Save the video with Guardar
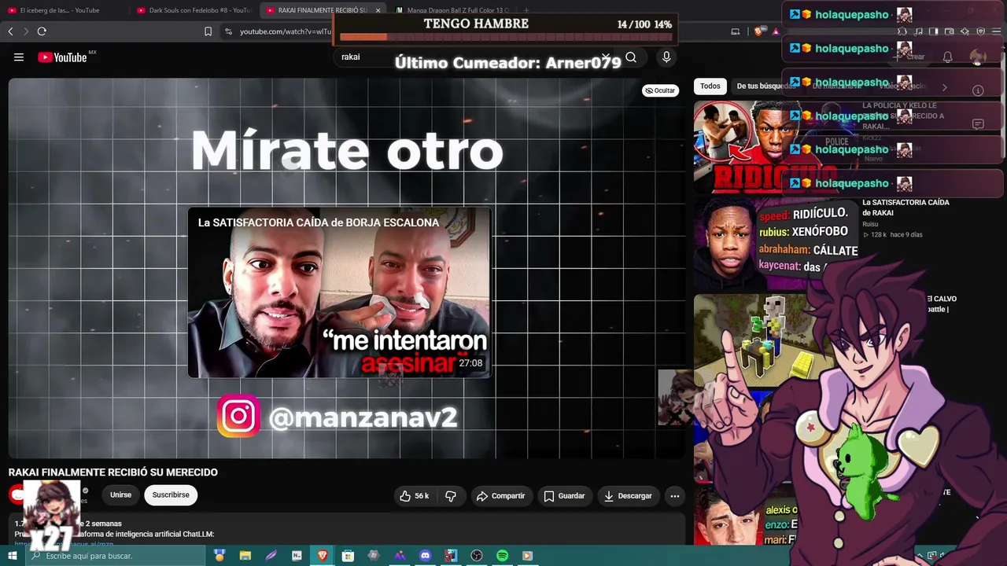1007x566 pixels. point(565,496)
